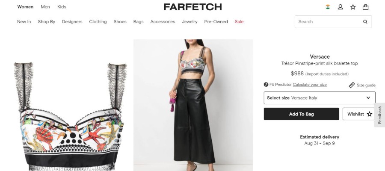Click into the Search field
The width and height of the screenshot is (385, 171).
(328, 22)
